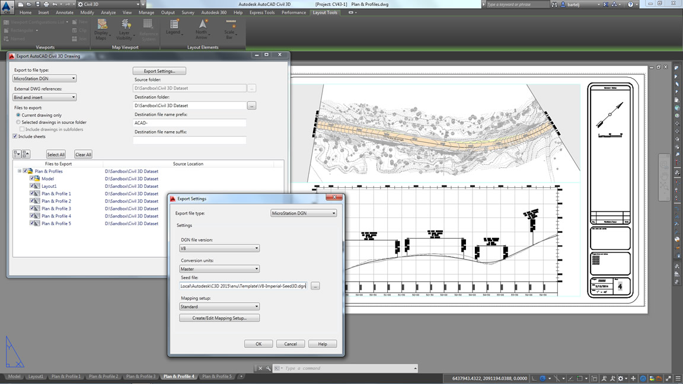Click Create/Edit Mapping Setup... button

[x=219, y=318]
